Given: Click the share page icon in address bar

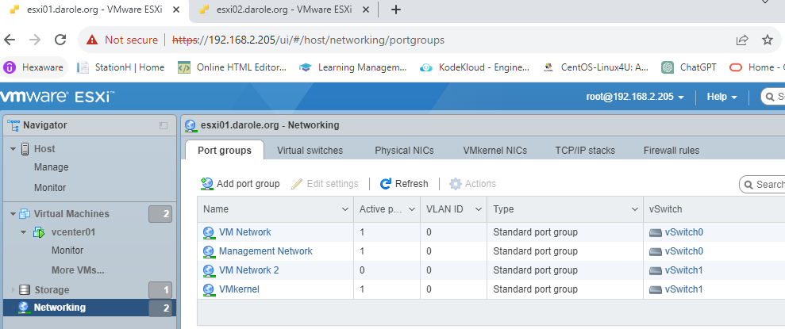Looking at the screenshot, I should click(x=742, y=40).
